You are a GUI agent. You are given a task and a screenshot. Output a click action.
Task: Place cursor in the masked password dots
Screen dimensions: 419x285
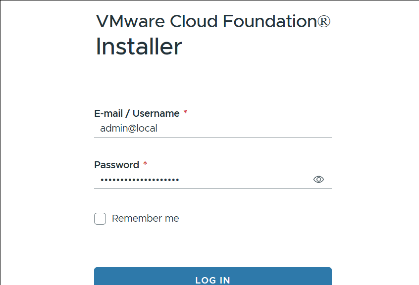[139, 180]
